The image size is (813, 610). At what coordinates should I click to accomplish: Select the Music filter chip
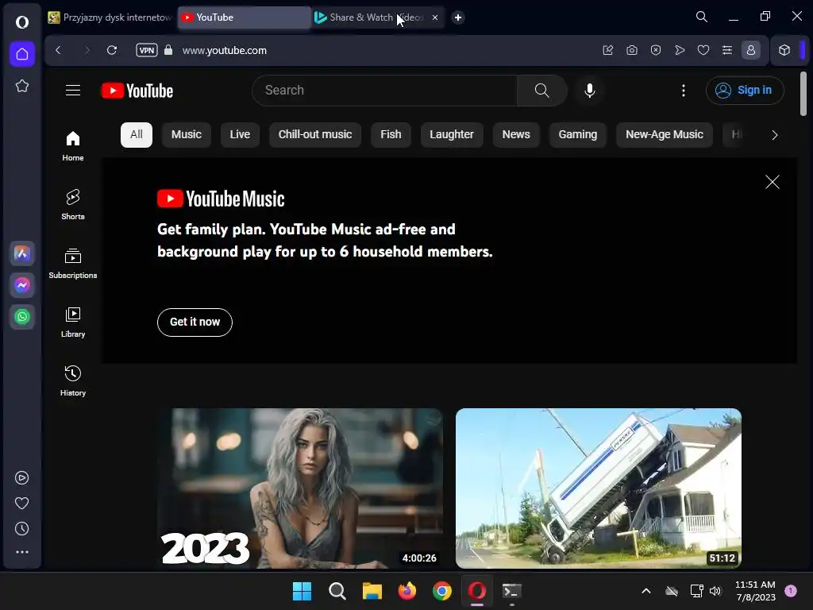pyautogui.click(x=186, y=135)
